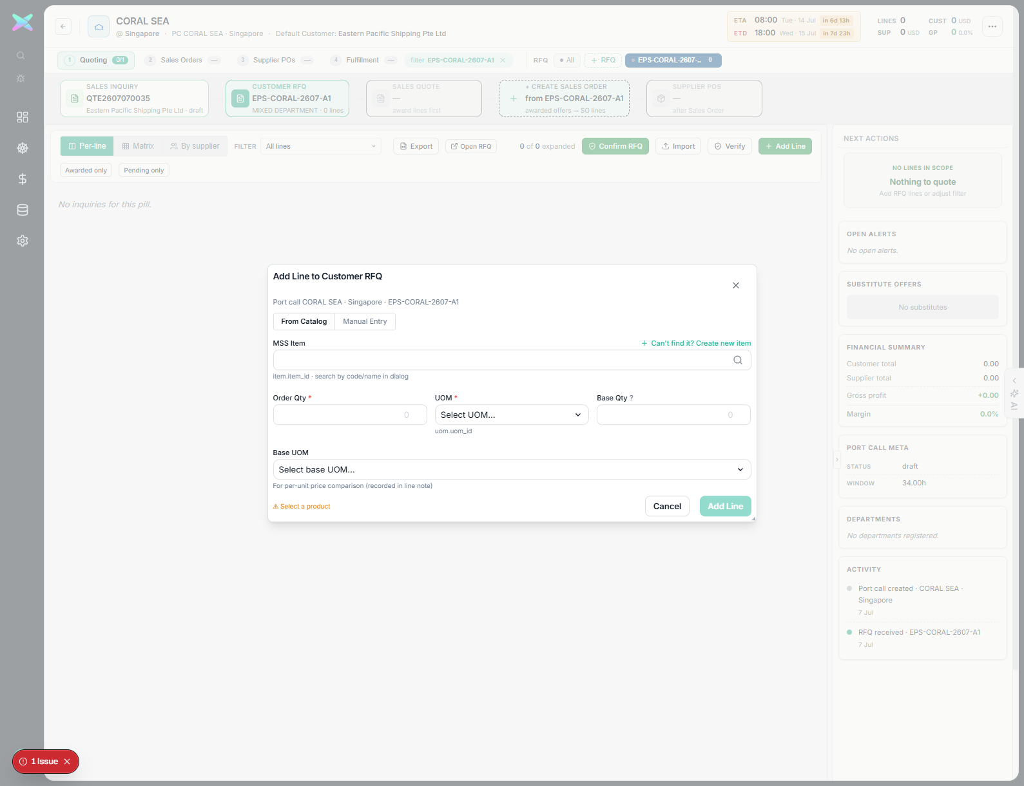Open the Supplier POs stage tab
The height and width of the screenshot is (786, 1024).
275,61
